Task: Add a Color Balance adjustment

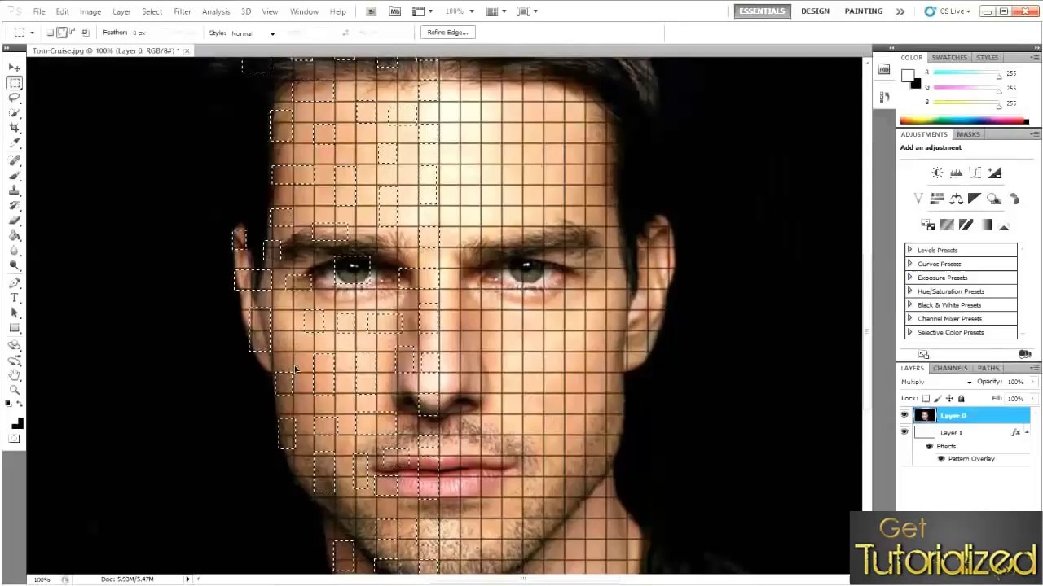Action: tap(956, 199)
